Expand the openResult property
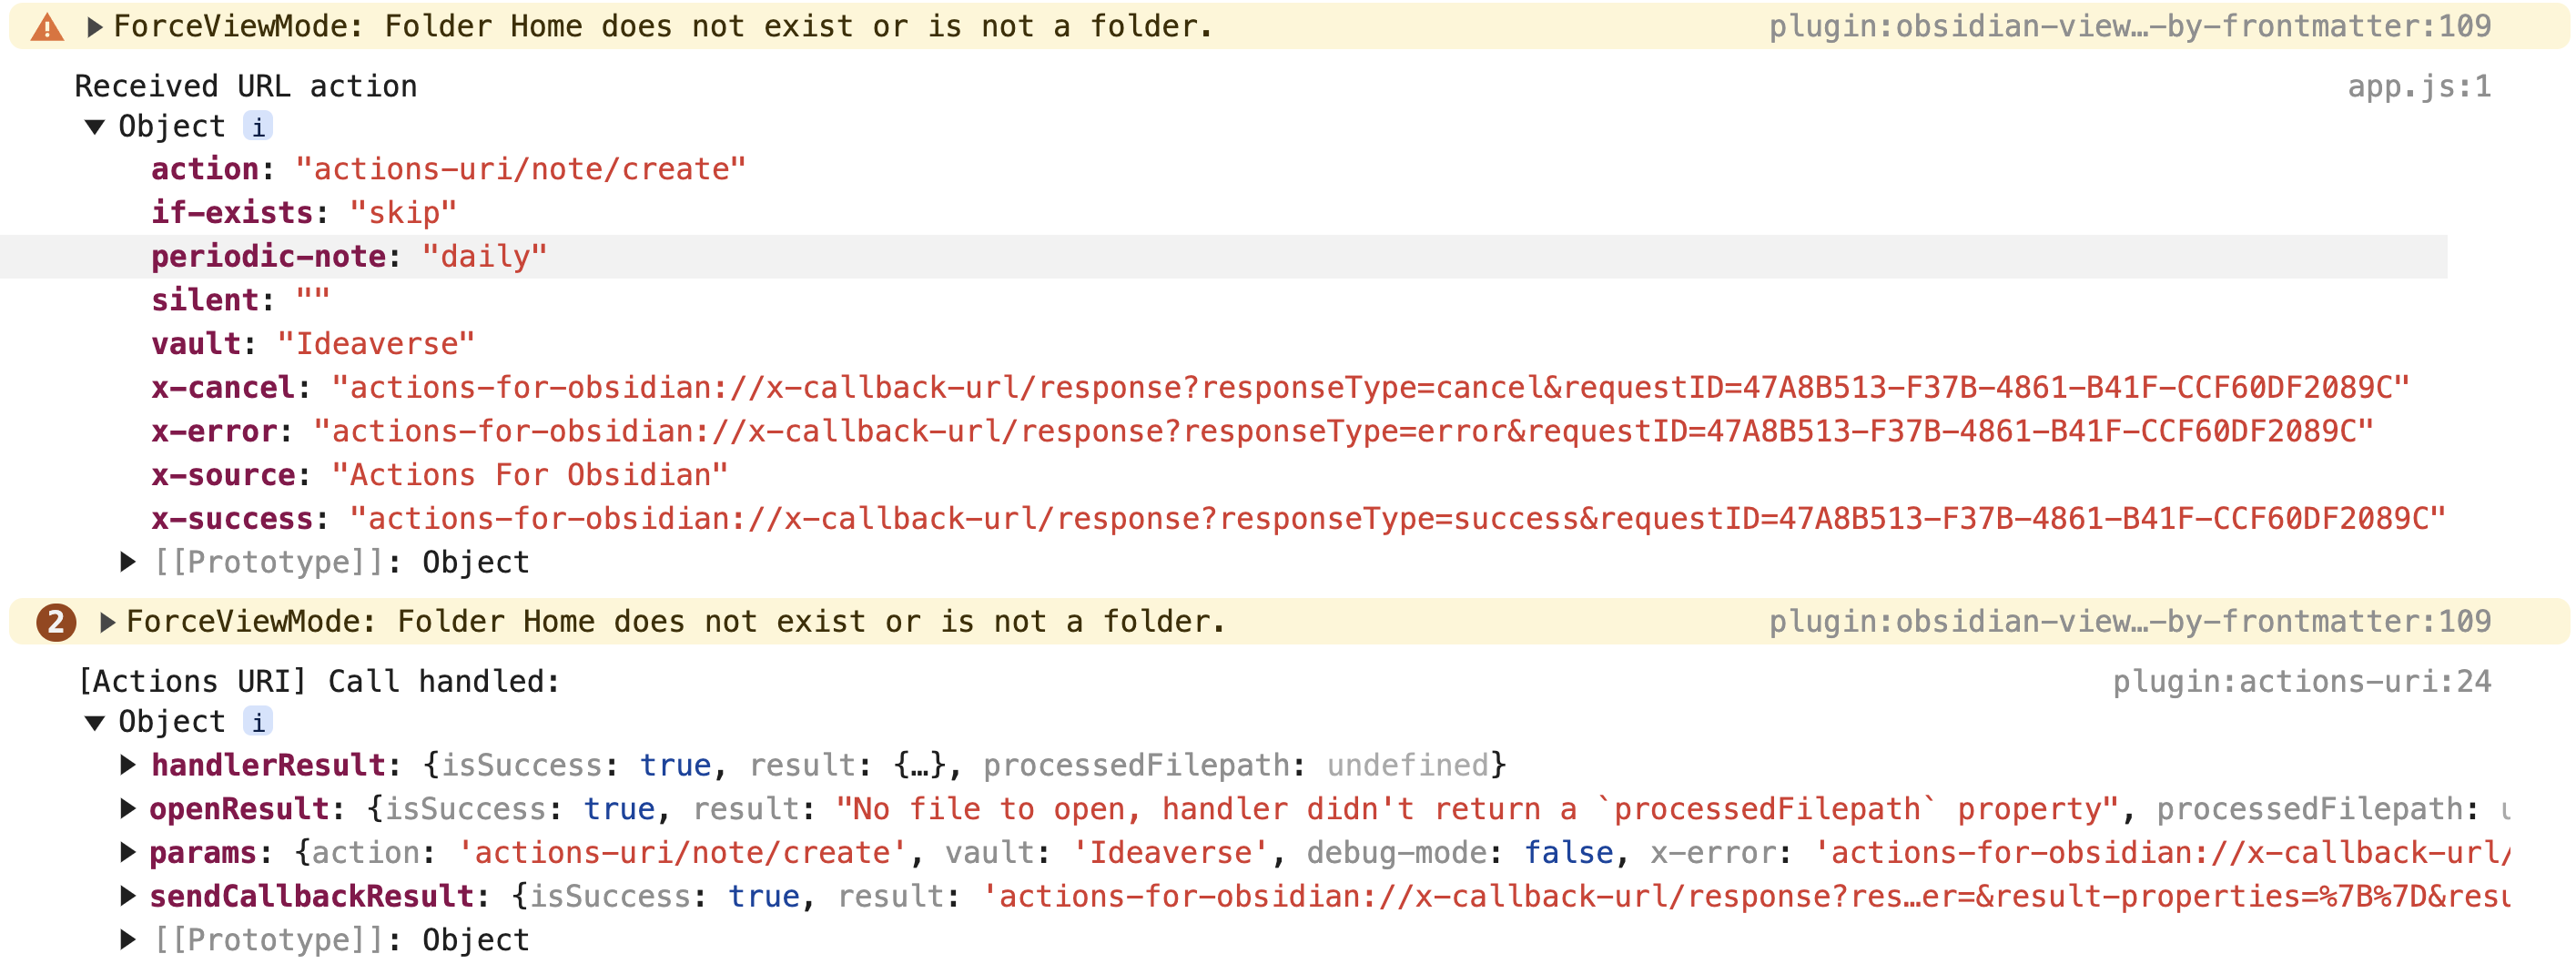The image size is (2576, 974). pos(128,809)
